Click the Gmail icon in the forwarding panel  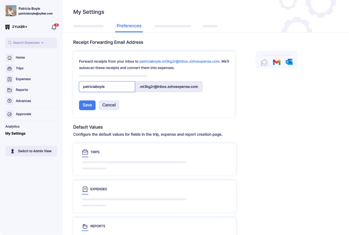pyautogui.click(x=276, y=62)
